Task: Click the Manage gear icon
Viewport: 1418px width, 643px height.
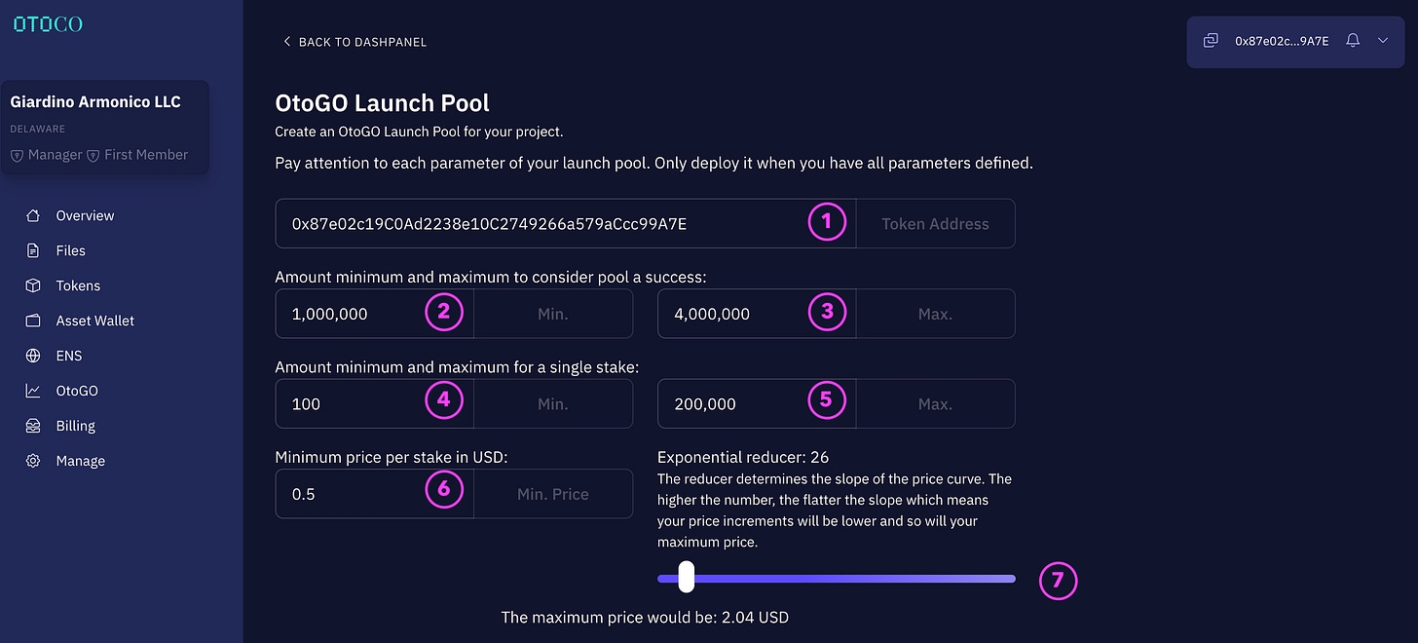Action: click(x=33, y=461)
